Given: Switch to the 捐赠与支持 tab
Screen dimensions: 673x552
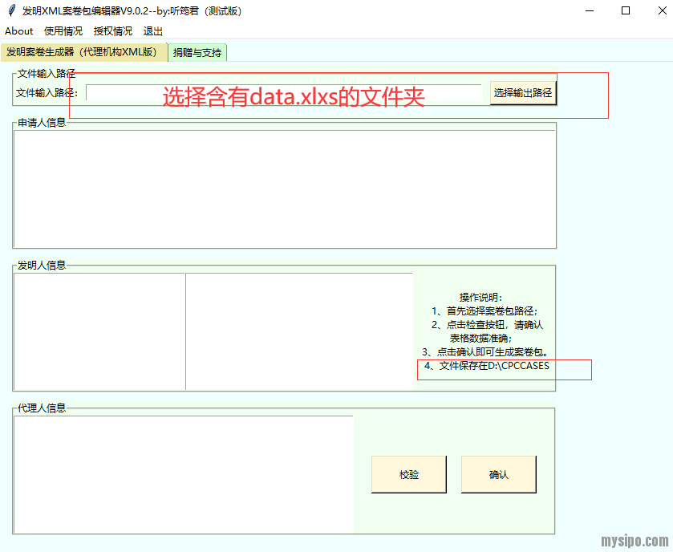Looking at the screenshot, I should point(197,52).
